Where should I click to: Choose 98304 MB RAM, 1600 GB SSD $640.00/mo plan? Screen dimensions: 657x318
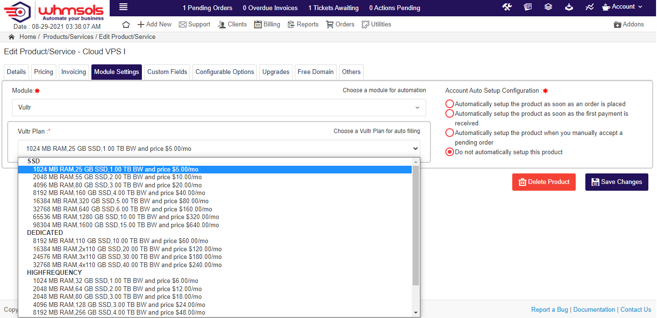click(x=215, y=225)
